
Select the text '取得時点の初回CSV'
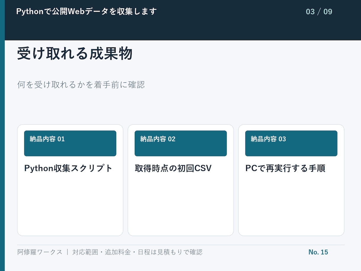pos(173,168)
